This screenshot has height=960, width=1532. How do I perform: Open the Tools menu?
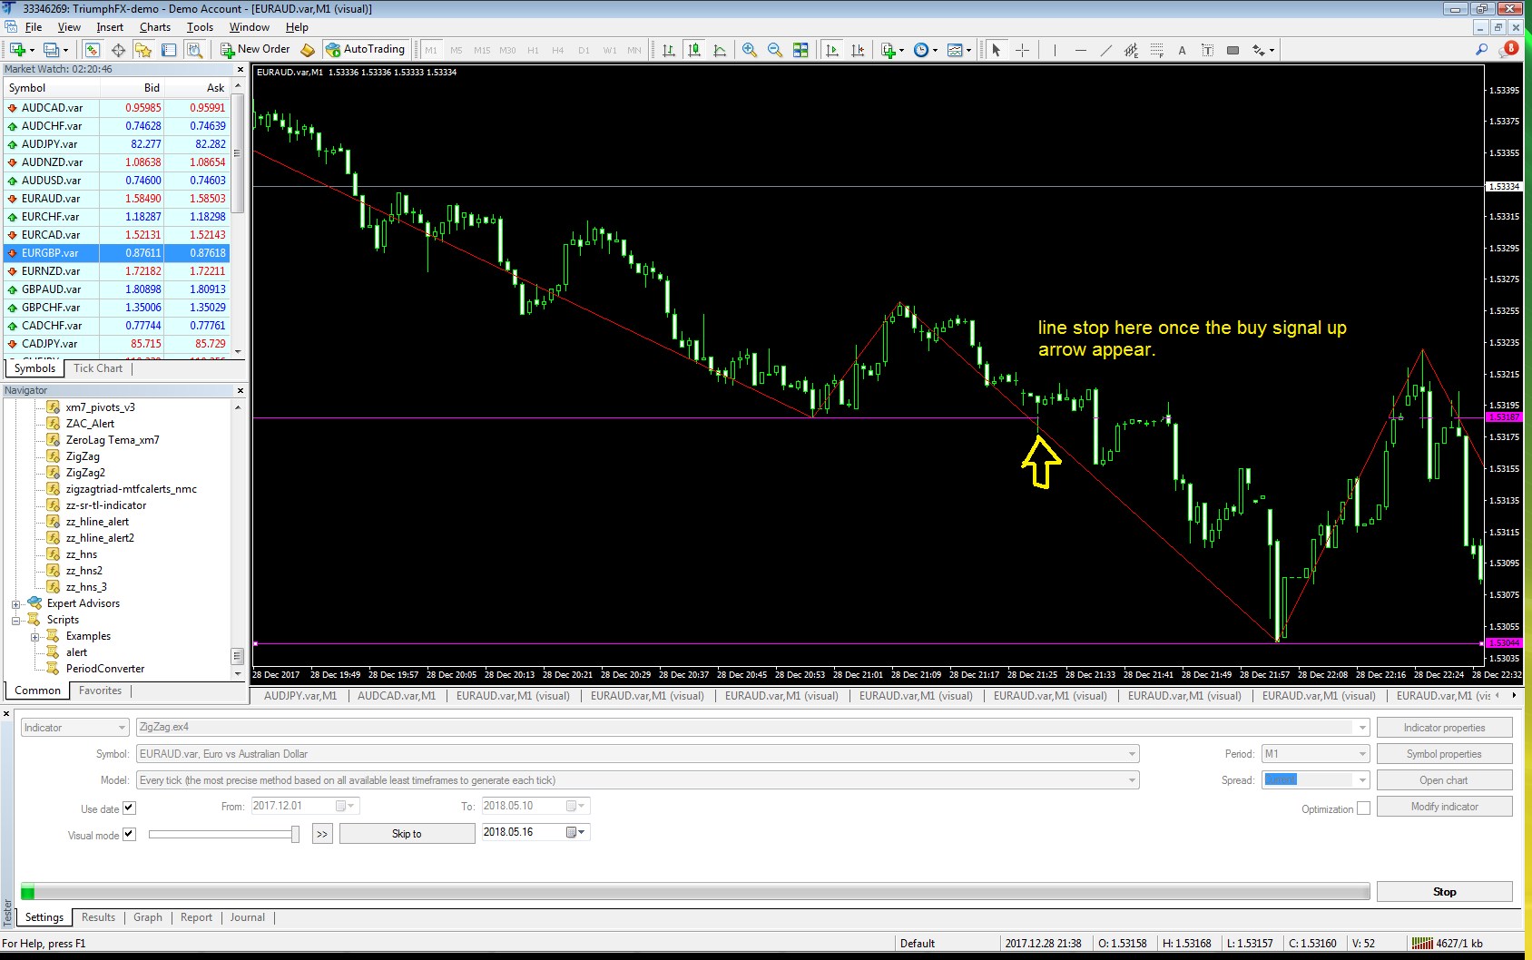tap(200, 27)
